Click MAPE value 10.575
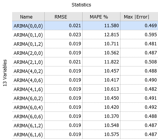This screenshot has width=158, height=139. [111, 134]
